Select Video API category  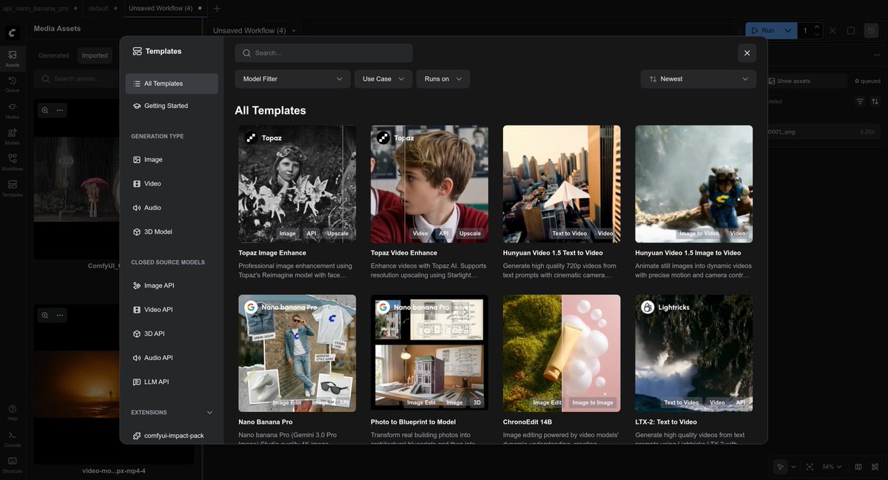click(172, 309)
